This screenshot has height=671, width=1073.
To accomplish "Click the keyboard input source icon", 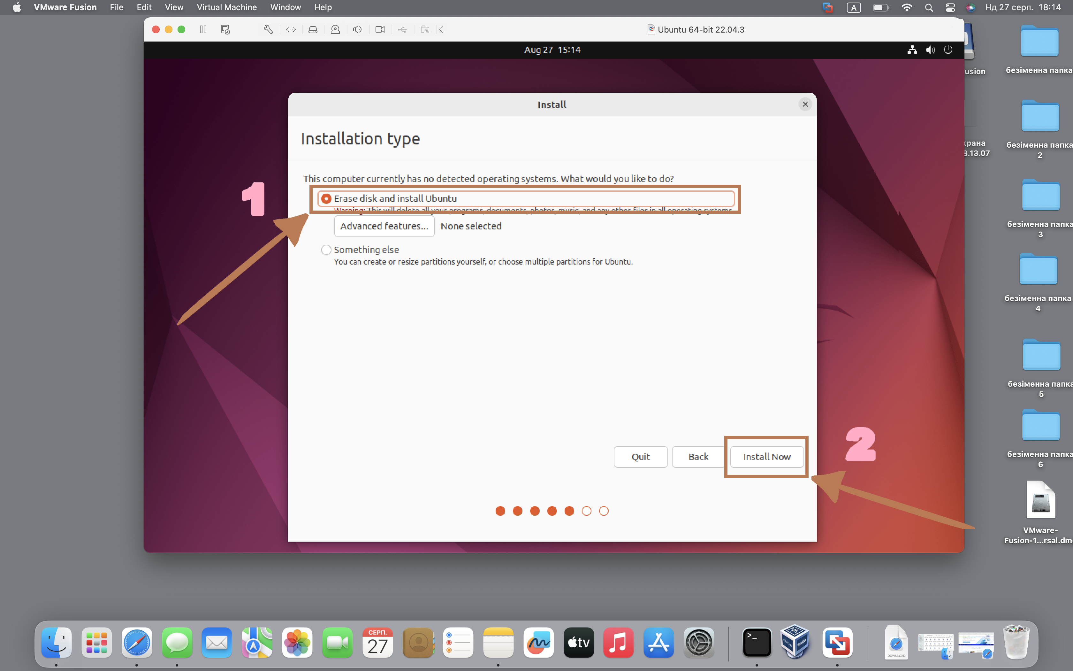I will point(854,8).
